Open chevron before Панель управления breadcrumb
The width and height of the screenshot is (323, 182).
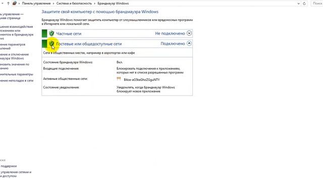coord(19,4)
